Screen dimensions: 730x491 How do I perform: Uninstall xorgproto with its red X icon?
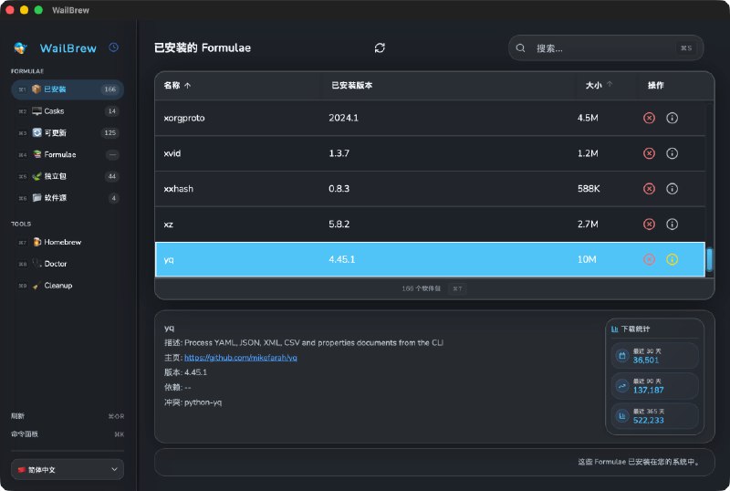click(x=649, y=118)
